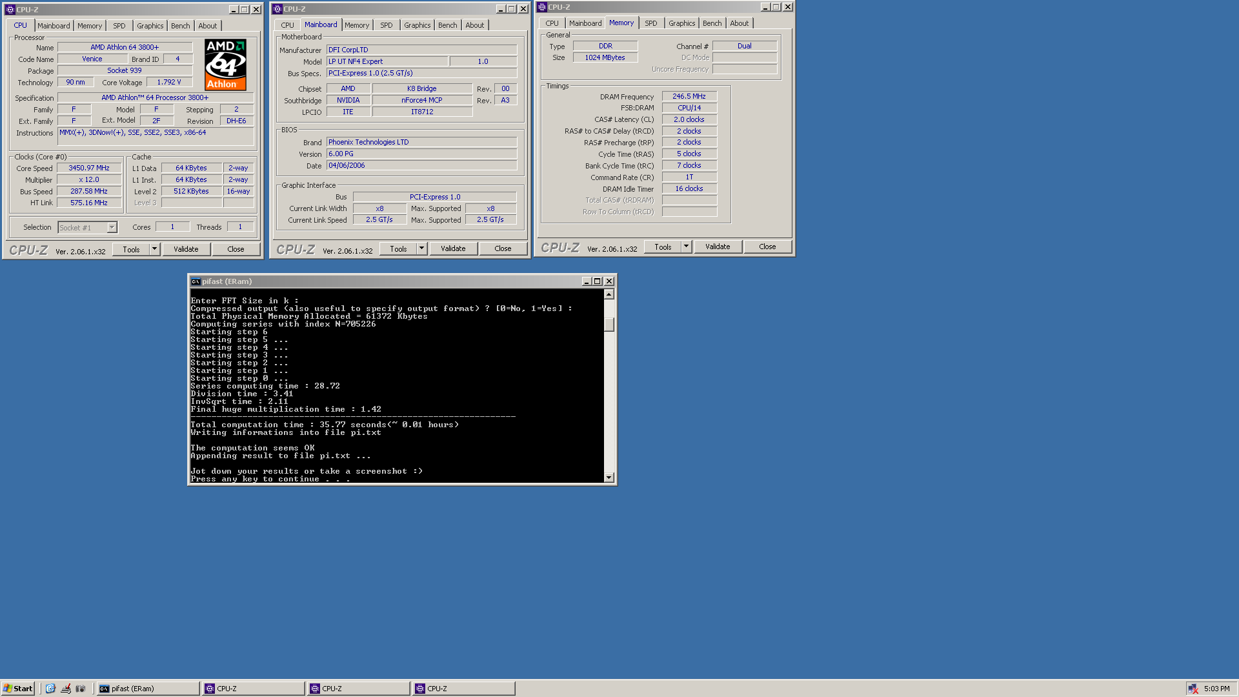
Task: Click Close button in the middle CPU-Z window
Action: coord(503,248)
